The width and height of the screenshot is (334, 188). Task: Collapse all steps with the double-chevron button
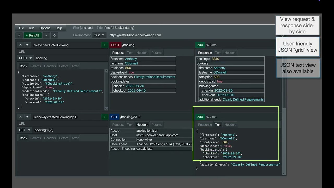(x=19, y=36)
